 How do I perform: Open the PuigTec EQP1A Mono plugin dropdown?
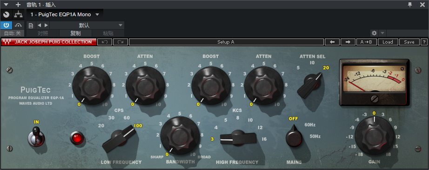(65, 14)
